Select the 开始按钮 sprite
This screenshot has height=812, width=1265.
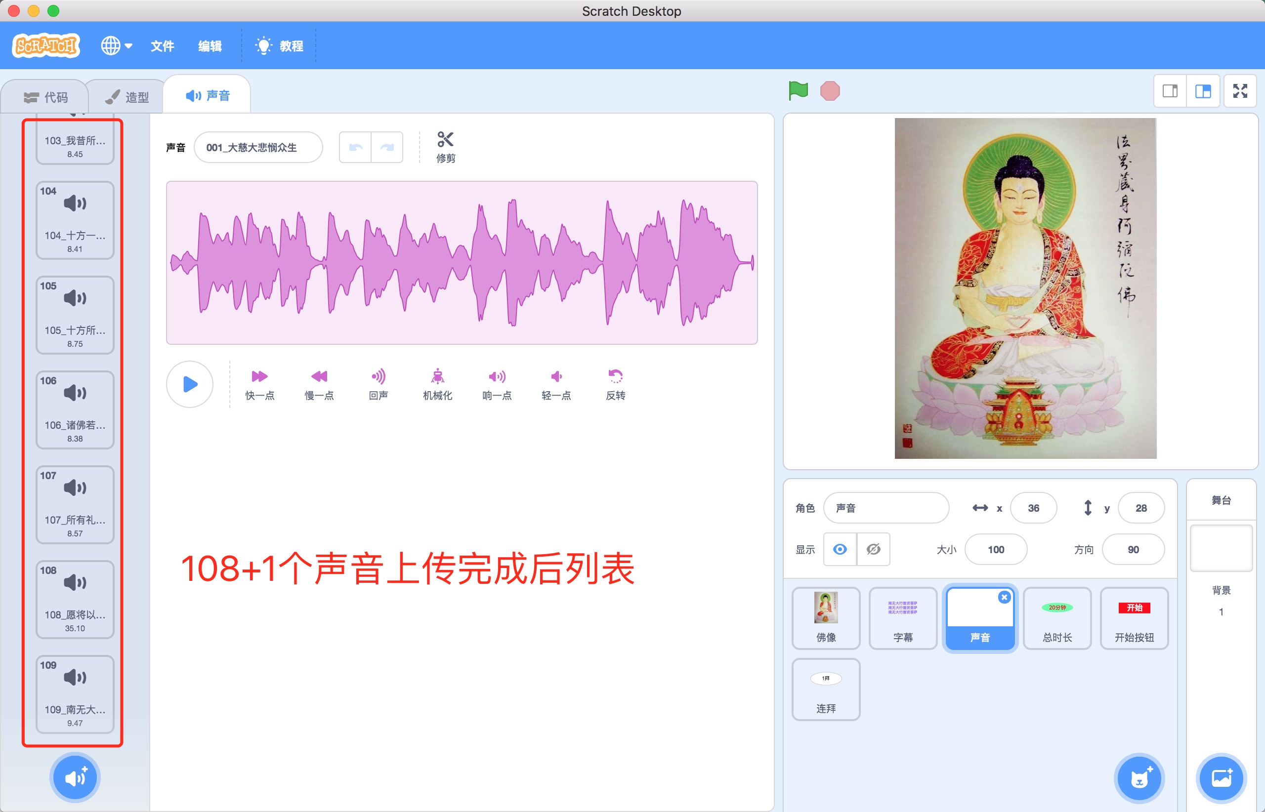coord(1134,618)
